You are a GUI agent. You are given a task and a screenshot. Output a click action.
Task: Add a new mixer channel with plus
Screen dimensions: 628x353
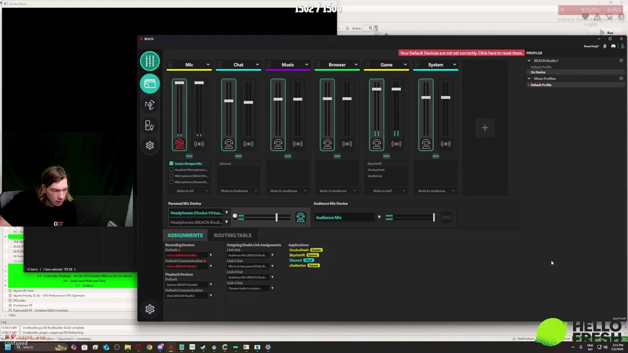[485, 128]
